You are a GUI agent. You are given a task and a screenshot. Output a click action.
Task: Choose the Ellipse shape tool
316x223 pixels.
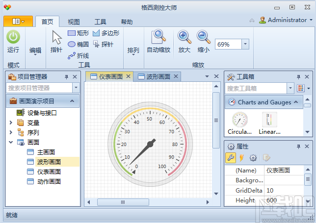point(79,44)
